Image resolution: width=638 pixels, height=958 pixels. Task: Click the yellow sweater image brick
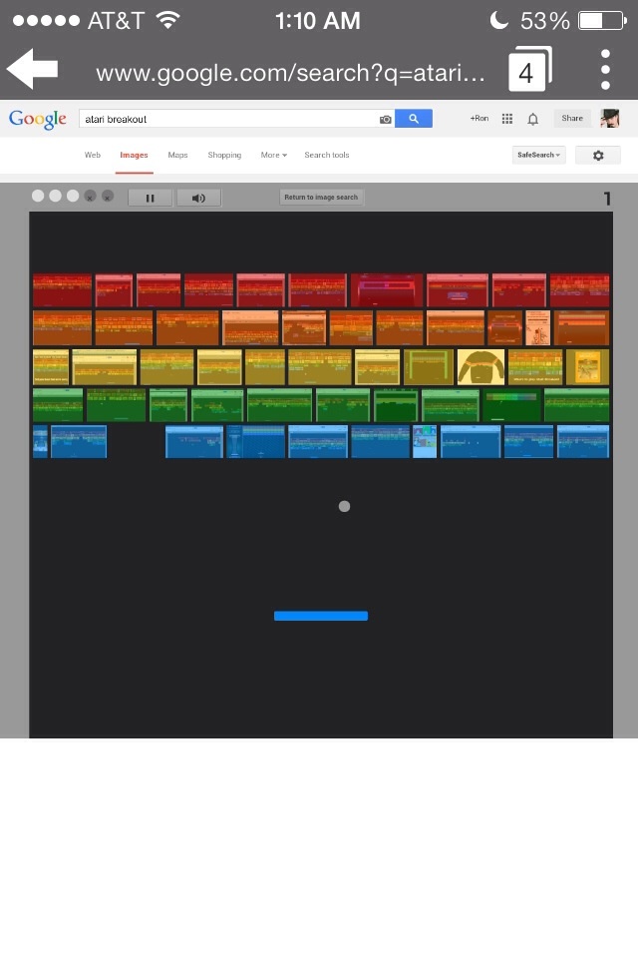480,367
